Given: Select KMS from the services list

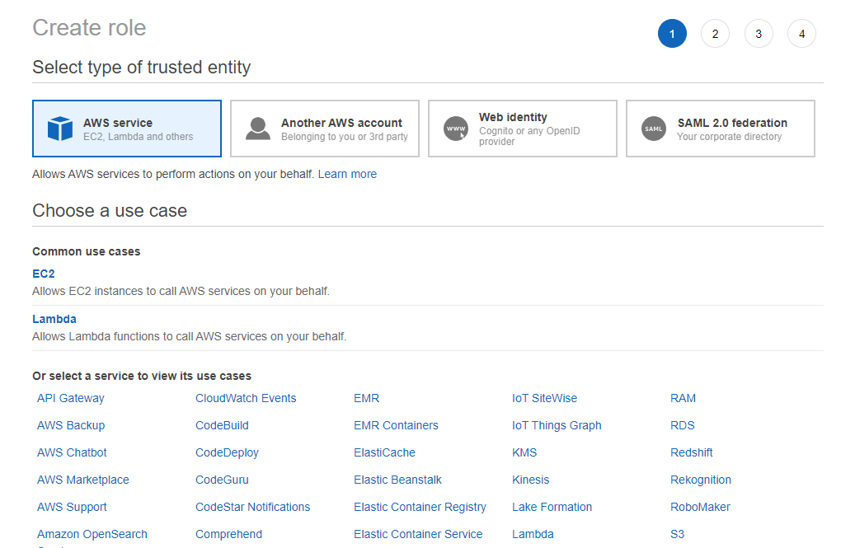Looking at the screenshot, I should 524,452.
